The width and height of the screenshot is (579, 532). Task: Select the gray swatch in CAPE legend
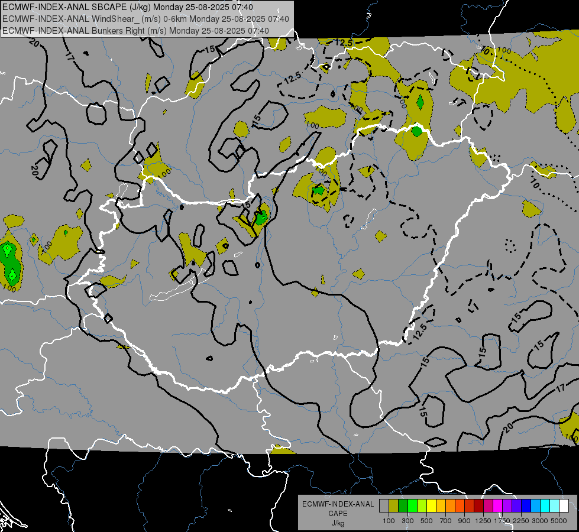click(384, 506)
